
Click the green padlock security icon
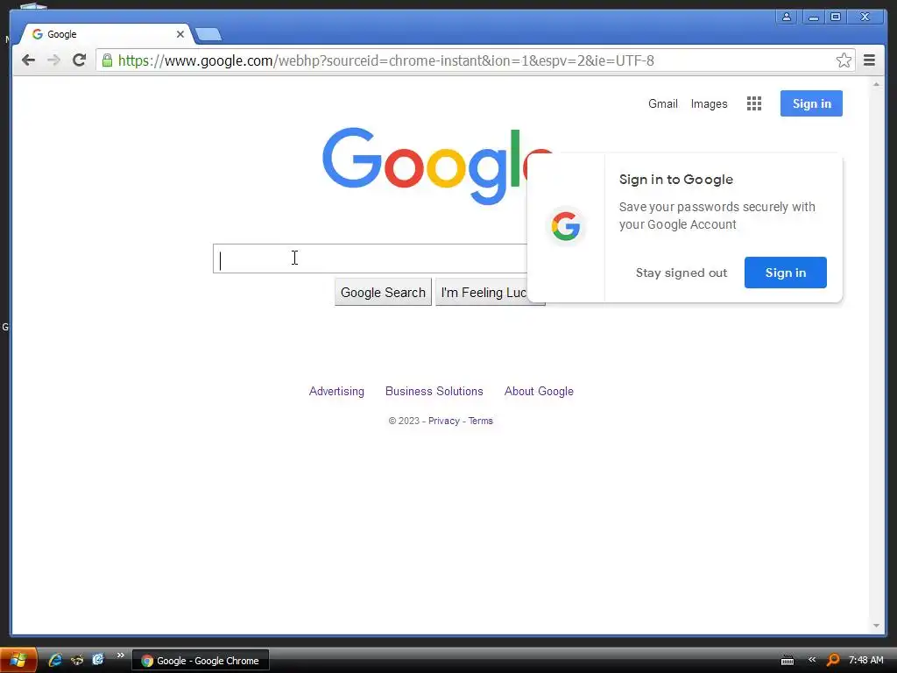point(107,60)
